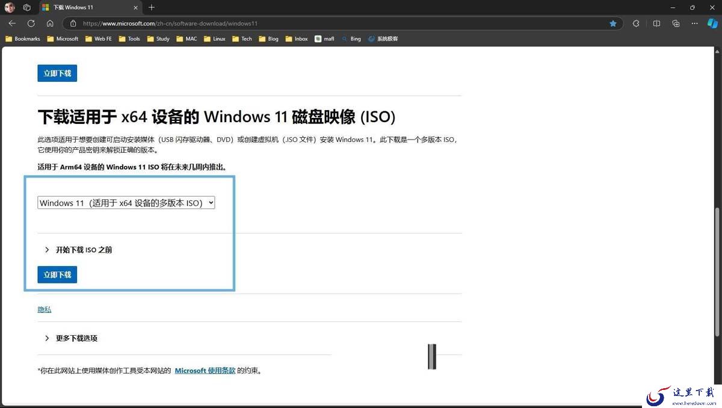The image size is (722, 408).
Task: Open split screen view
Action: coord(656,23)
